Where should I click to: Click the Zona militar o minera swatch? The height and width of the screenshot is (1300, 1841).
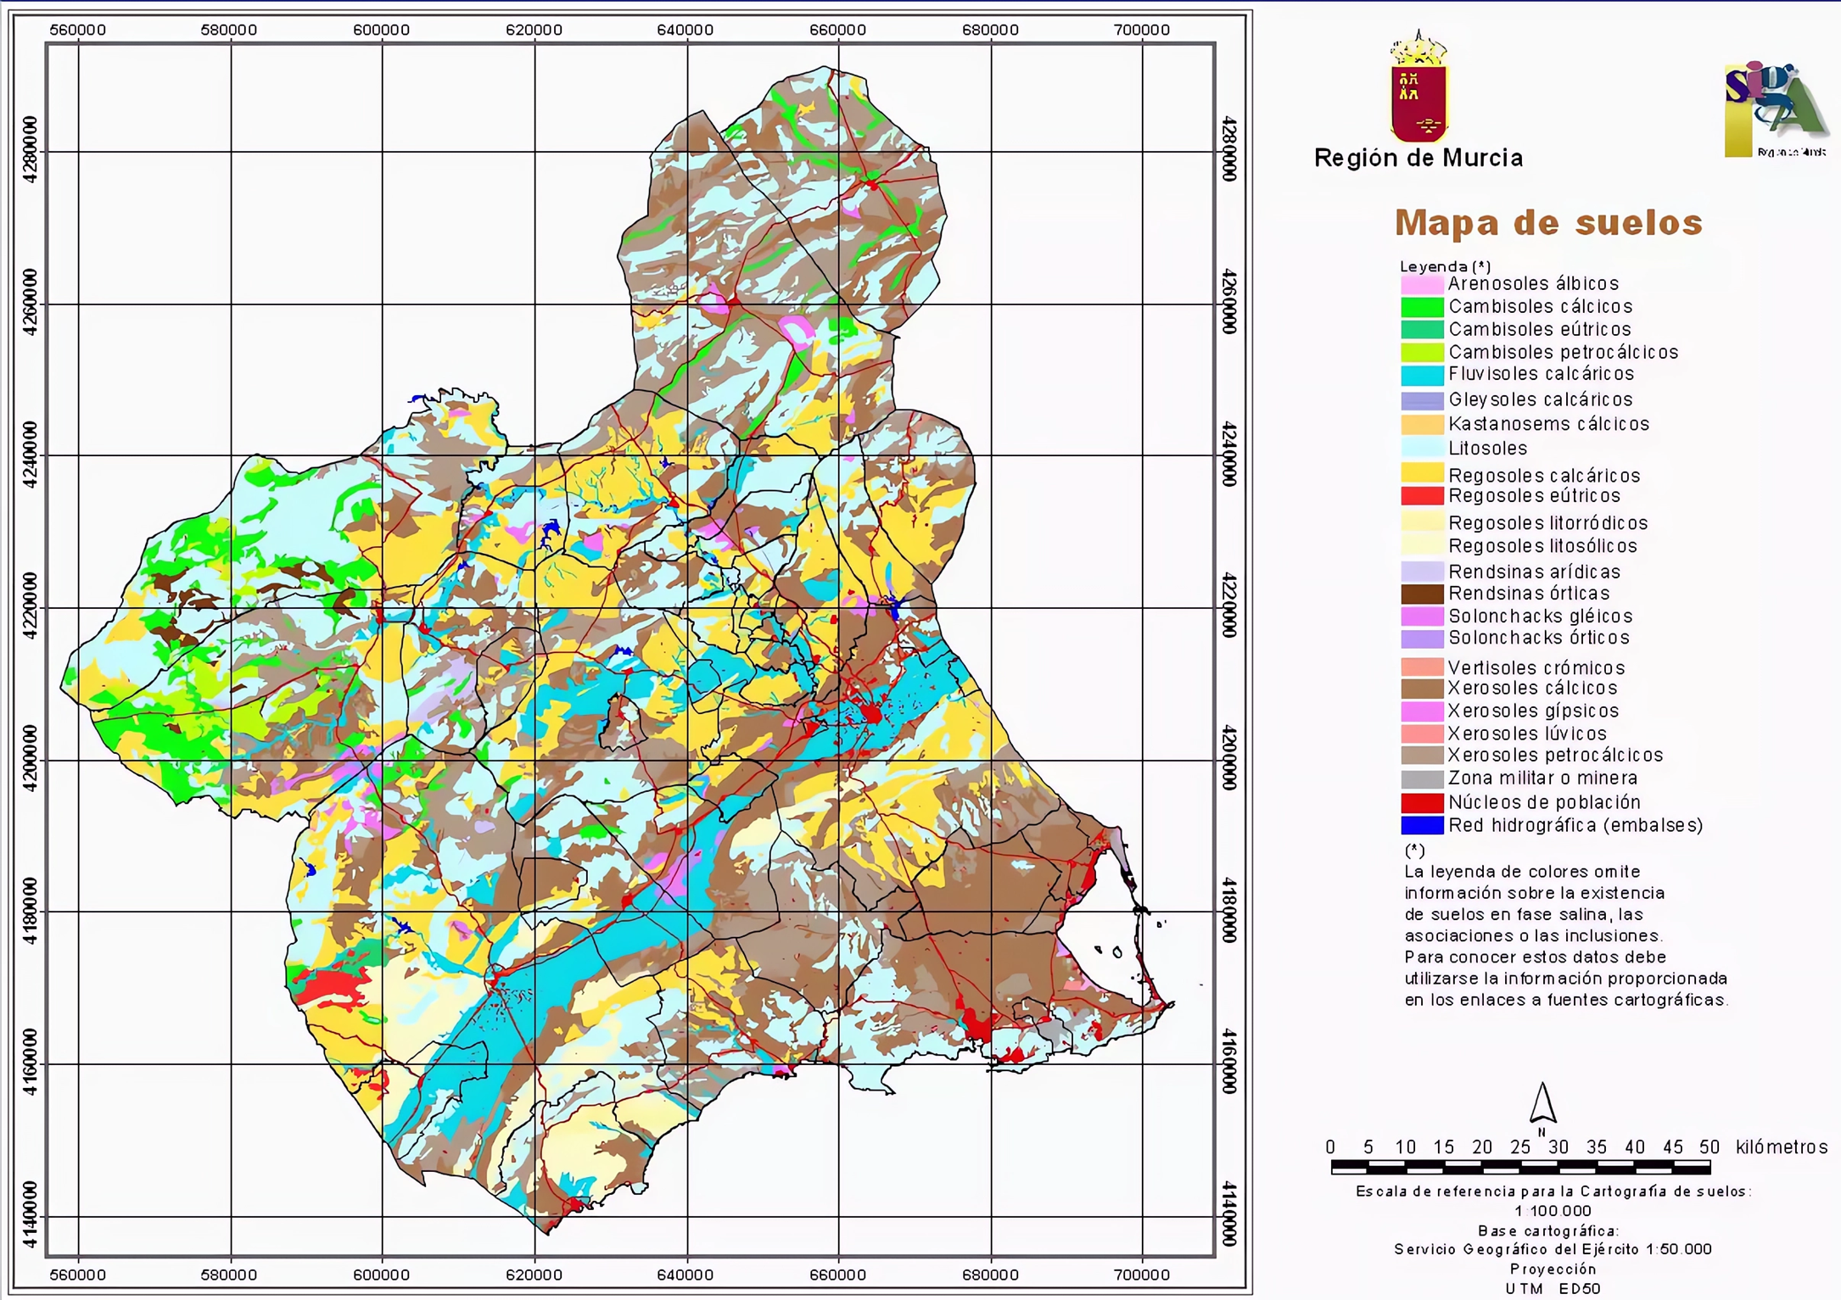(x=1422, y=778)
